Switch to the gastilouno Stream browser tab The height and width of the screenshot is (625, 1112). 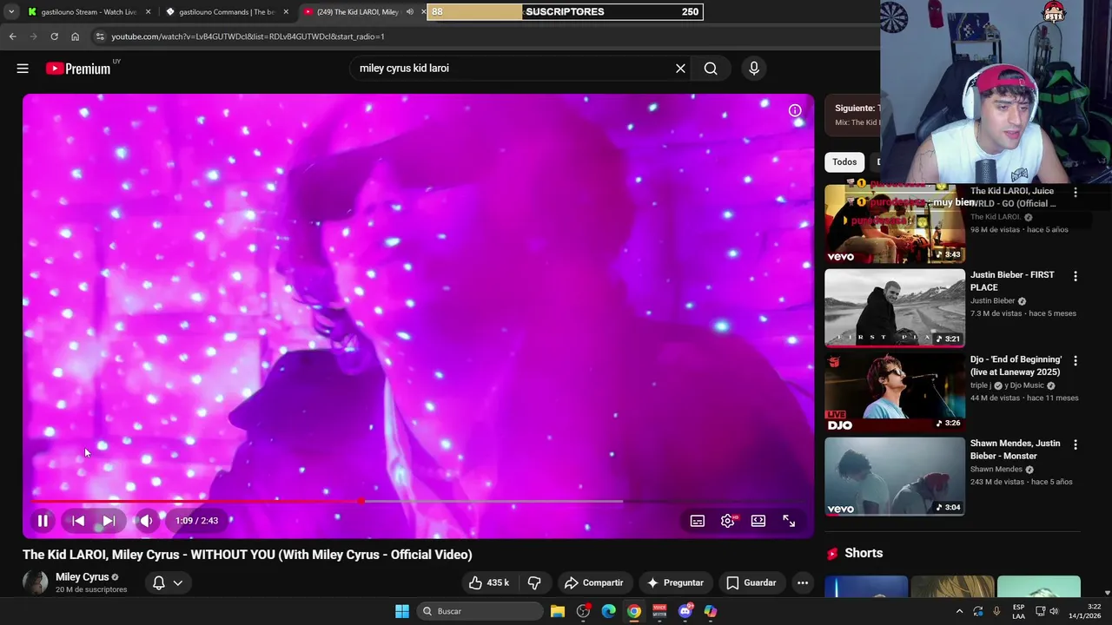point(88,12)
